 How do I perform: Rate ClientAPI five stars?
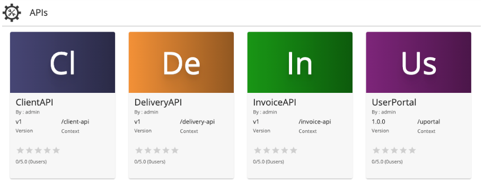point(56,150)
